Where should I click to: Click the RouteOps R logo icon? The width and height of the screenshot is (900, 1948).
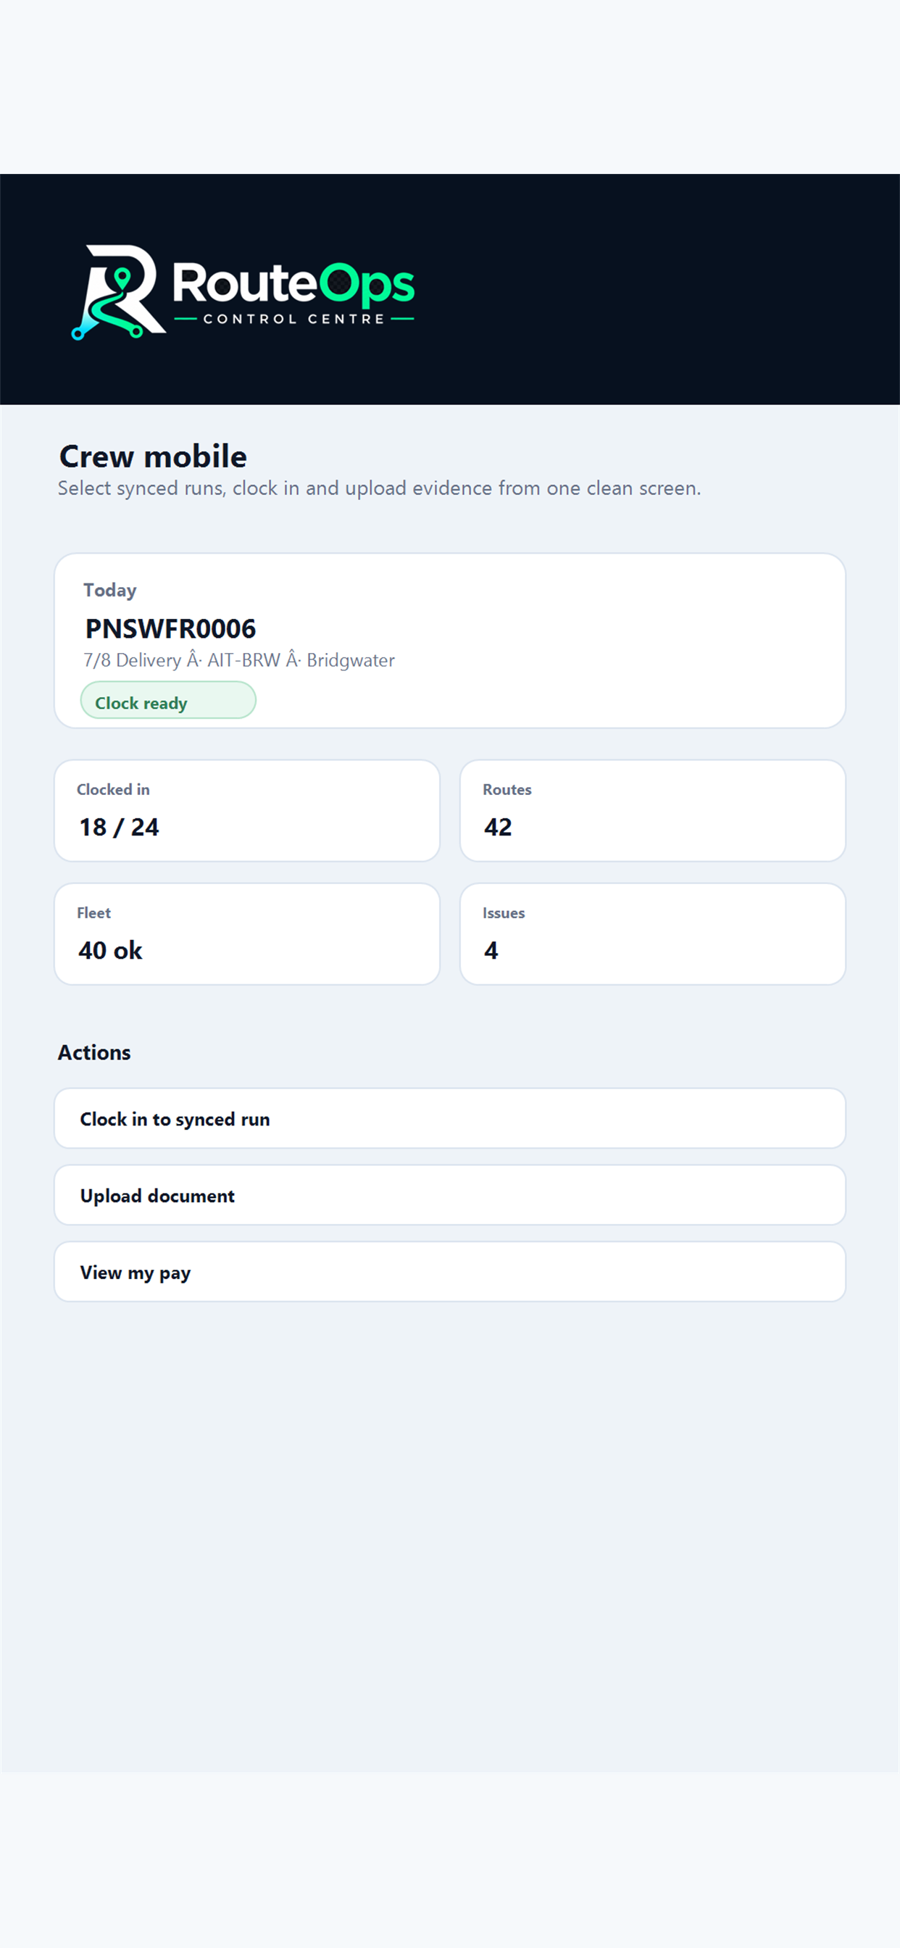119,292
